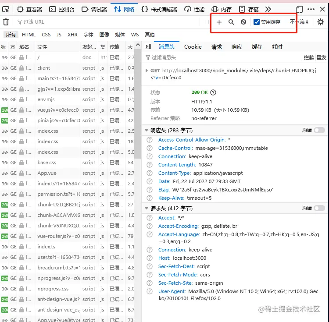Screen dimensions: 329x322
Task: Select the App.vue request row
Action: tap(67, 173)
